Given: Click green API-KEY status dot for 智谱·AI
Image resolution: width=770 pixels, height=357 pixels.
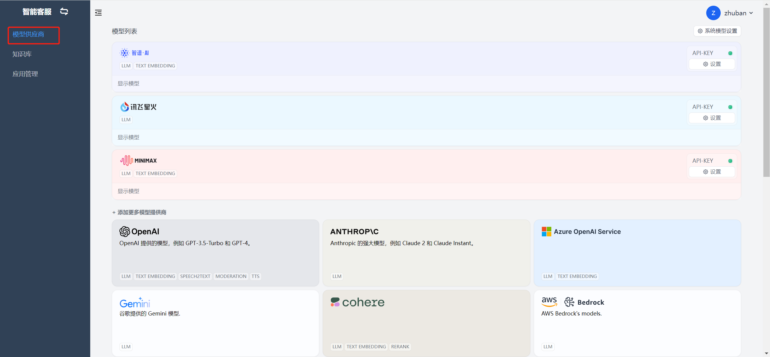Looking at the screenshot, I should pos(730,53).
